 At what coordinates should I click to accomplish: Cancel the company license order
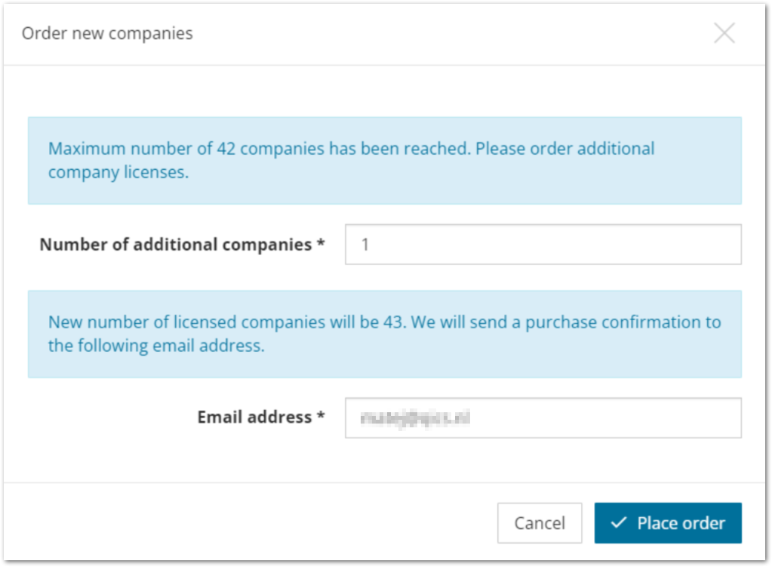pyautogui.click(x=540, y=522)
